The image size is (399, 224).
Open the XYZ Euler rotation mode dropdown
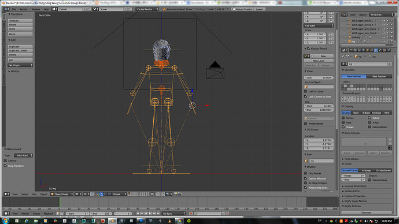(x=319, y=25)
